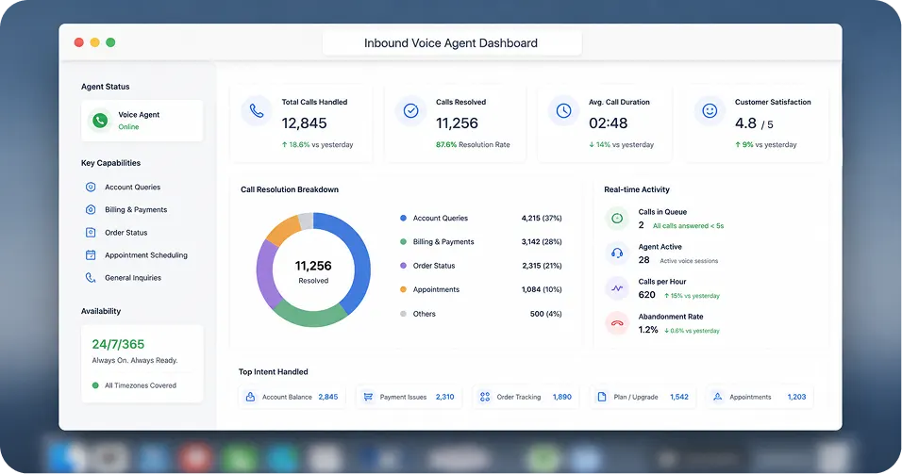The width and height of the screenshot is (902, 474).
Task: Click the Account Queries shield icon in sidebar
Action: (x=91, y=187)
